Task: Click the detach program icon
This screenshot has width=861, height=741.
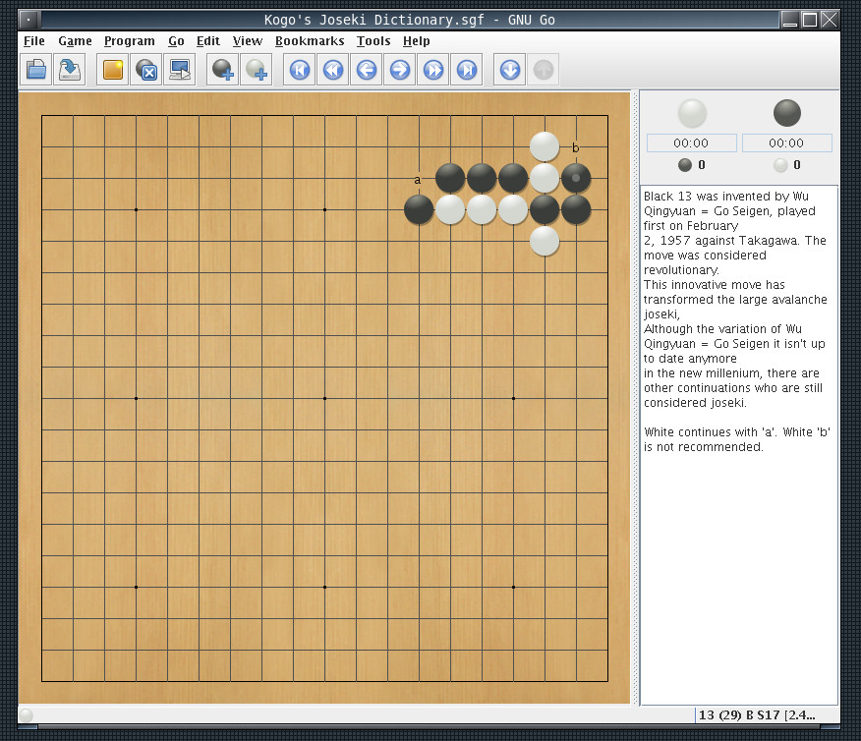Action: click(146, 70)
